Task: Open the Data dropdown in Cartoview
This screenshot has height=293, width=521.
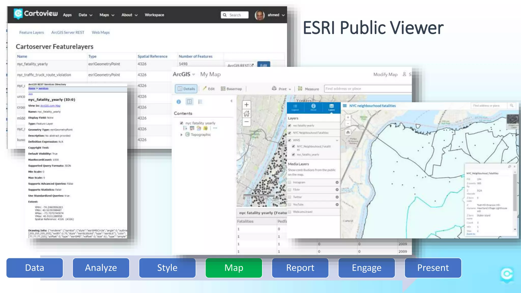Action: tap(85, 15)
